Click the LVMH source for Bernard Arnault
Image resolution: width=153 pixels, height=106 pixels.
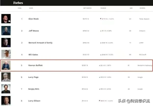pyautogui.click(x=141, y=43)
